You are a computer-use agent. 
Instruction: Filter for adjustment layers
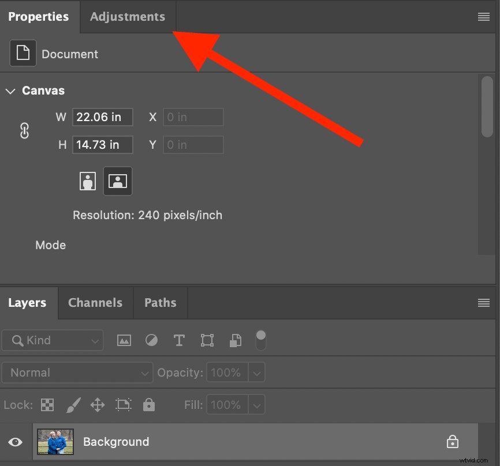(151, 340)
